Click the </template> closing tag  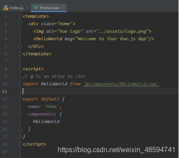(37, 54)
